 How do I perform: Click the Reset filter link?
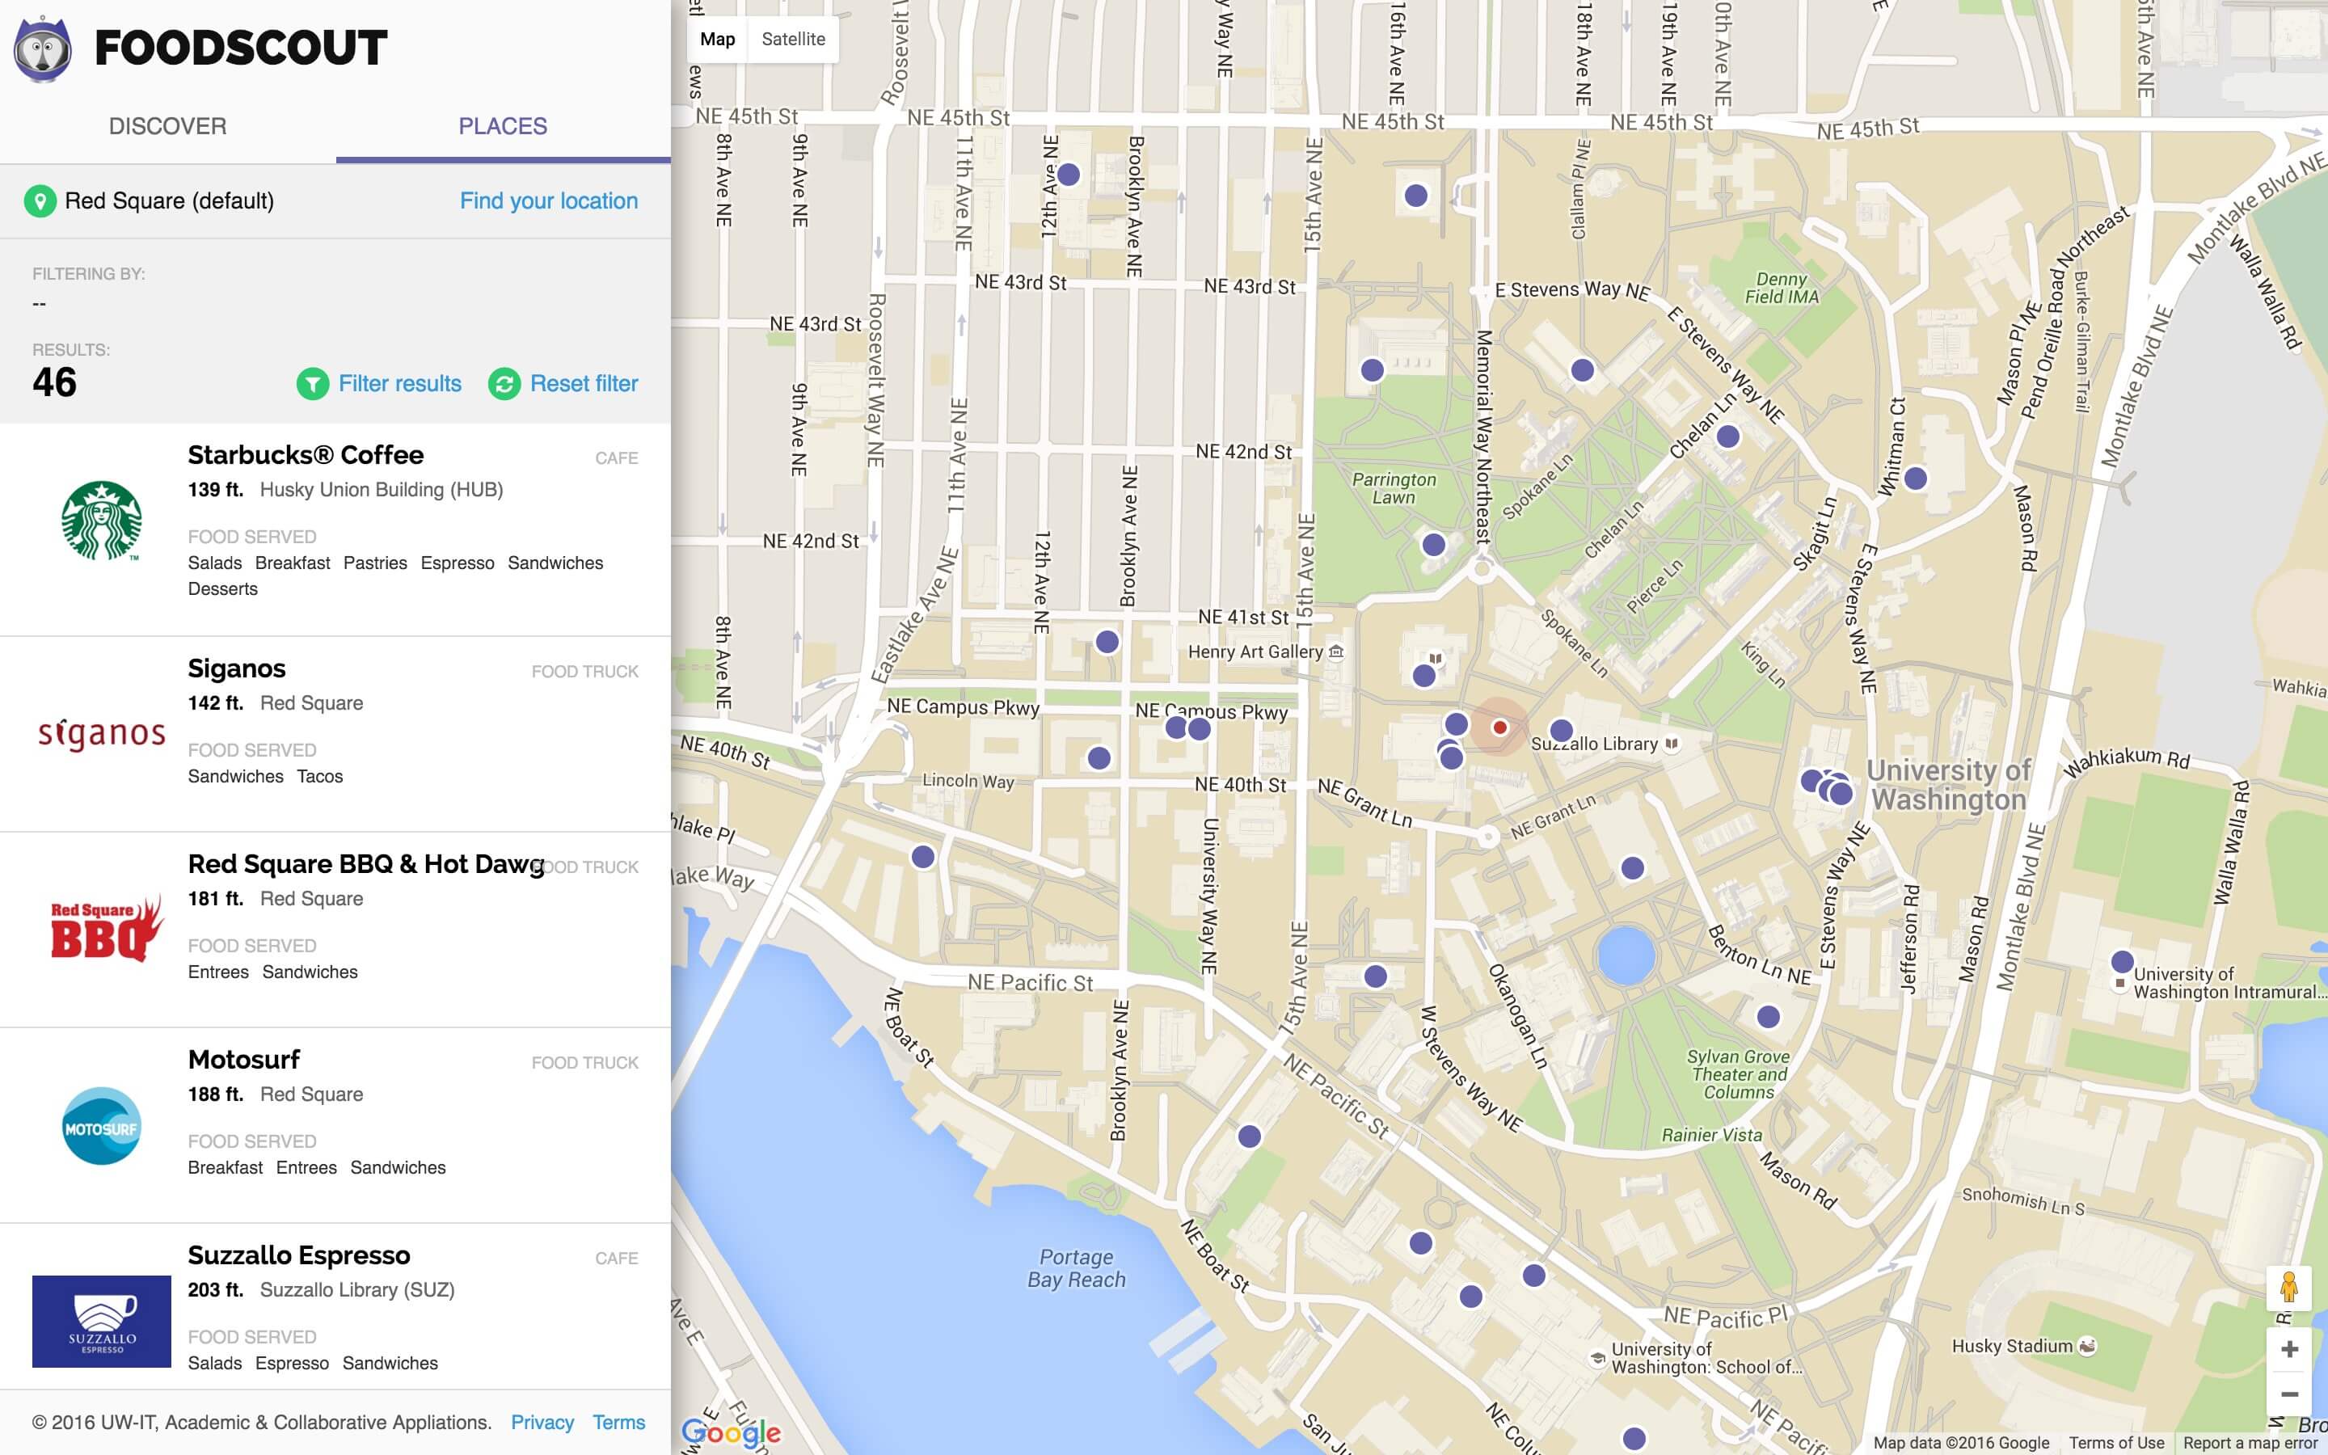(x=584, y=384)
